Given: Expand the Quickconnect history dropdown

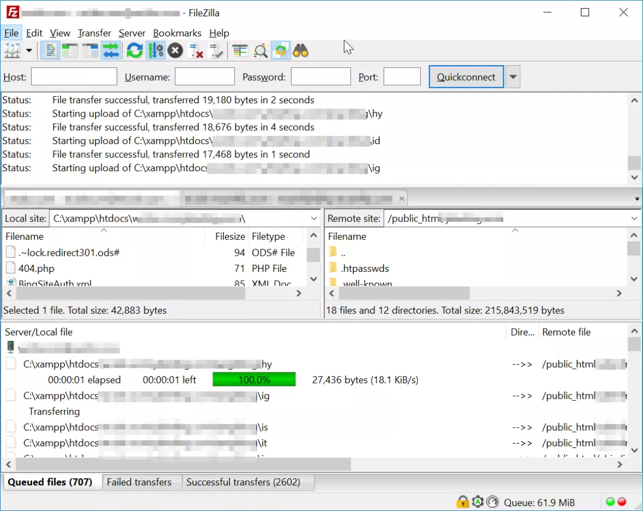Looking at the screenshot, I should coord(513,77).
